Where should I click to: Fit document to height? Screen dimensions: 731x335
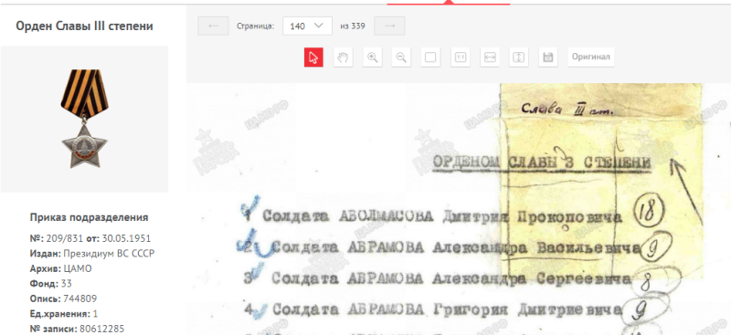(519, 58)
